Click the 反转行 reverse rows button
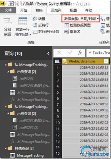 (41, 25)
